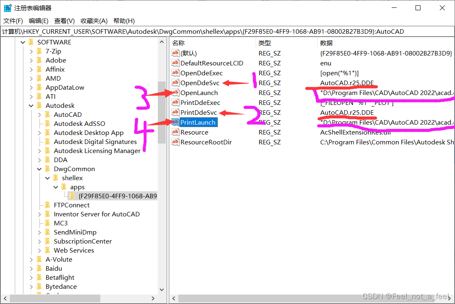Select the SubscriptionCenter folder icon

click(48, 241)
